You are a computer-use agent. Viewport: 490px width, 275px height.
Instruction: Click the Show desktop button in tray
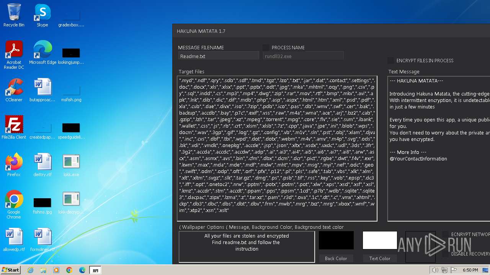486,270
